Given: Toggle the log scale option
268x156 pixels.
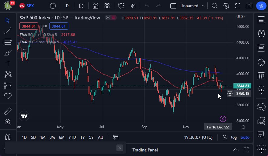Looking at the screenshot, I should click(234, 137).
